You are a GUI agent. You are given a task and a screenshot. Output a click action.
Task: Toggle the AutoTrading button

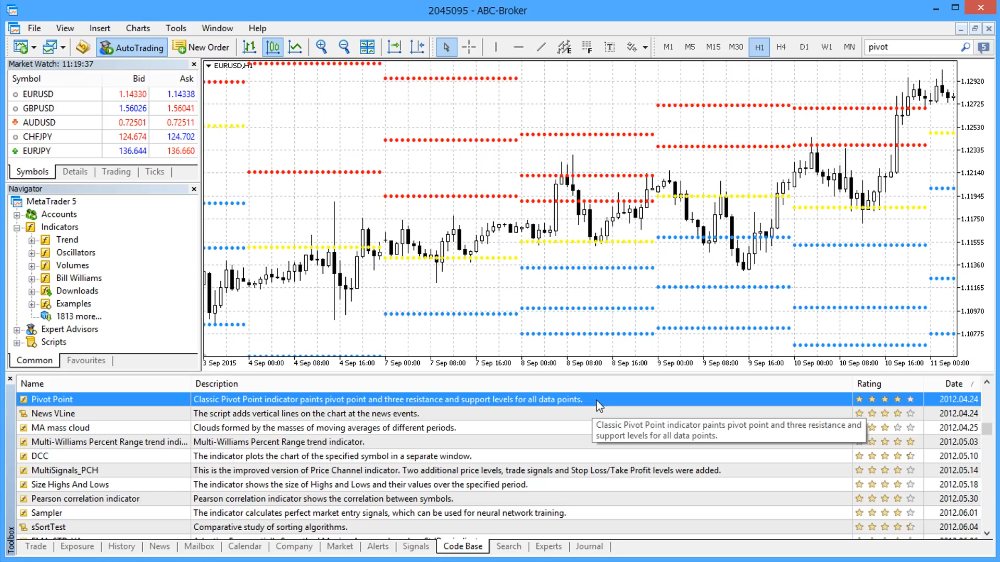(x=132, y=47)
